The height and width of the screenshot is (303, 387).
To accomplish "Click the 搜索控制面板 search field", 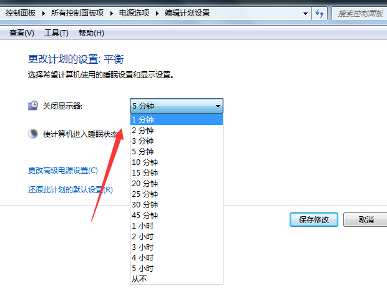I will [x=360, y=12].
